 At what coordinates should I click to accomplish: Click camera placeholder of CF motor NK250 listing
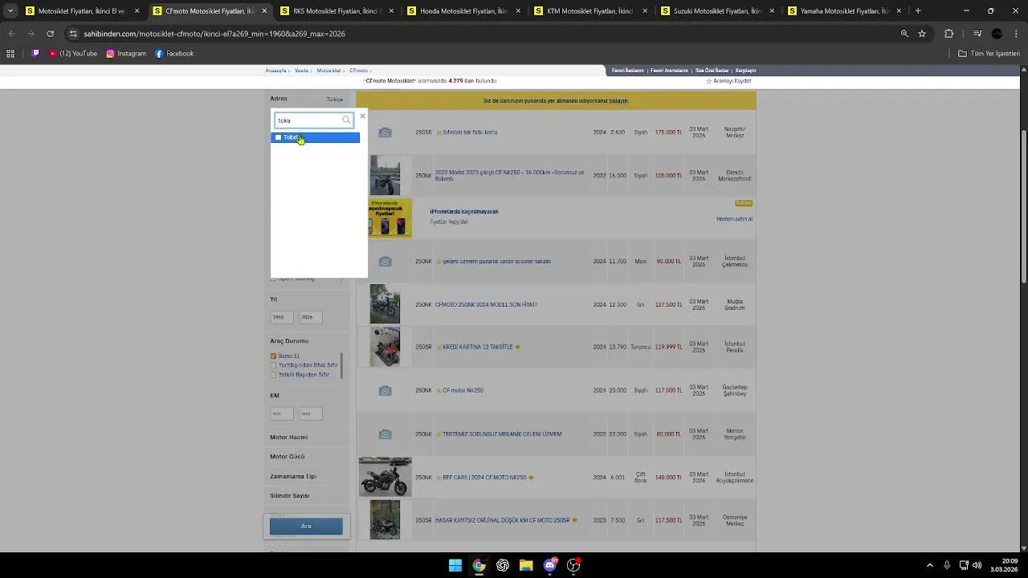tap(385, 391)
